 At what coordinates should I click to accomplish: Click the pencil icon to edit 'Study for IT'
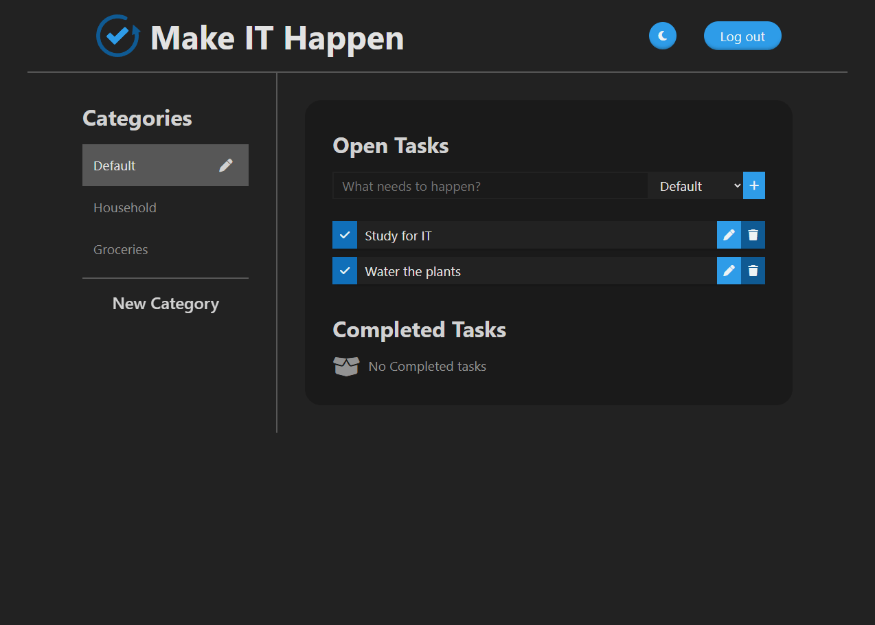point(729,234)
